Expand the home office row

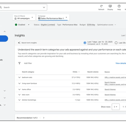point(19,89)
